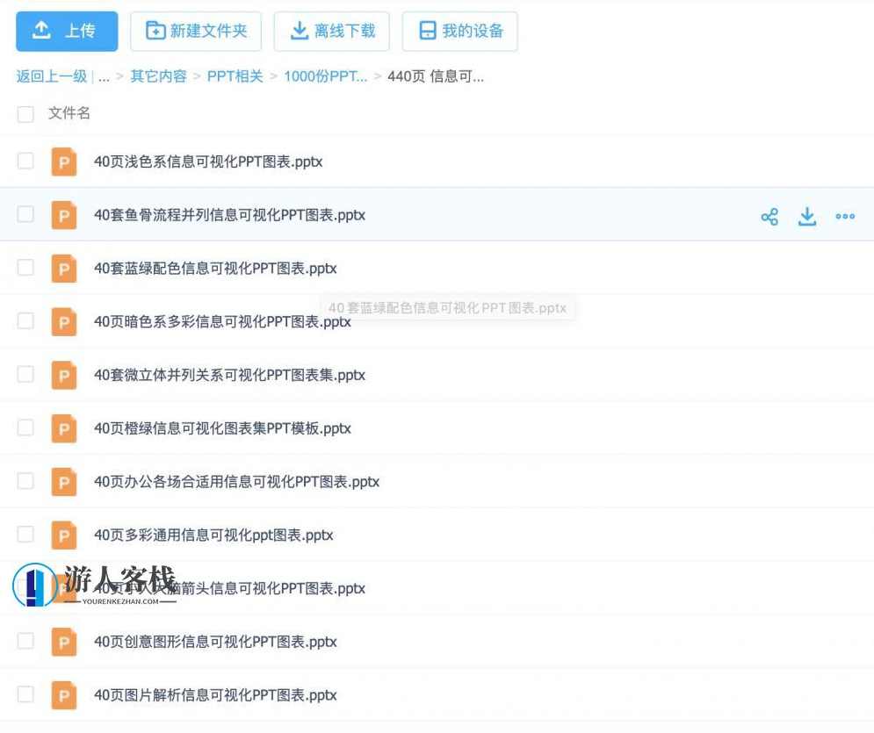The image size is (874, 733).
Task: Expand the hidden breadcrumb ellipsis item
Action: click(105, 76)
